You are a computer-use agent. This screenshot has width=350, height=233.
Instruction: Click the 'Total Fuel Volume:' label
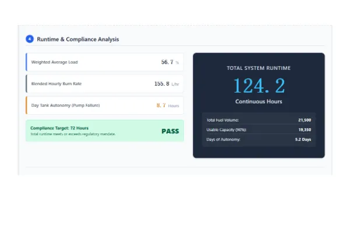pyautogui.click(x=223, y=120)
